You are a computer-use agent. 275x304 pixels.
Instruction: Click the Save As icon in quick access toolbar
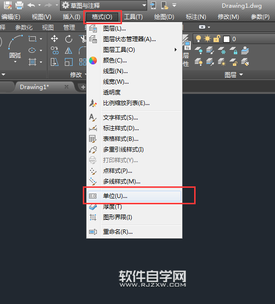coord(8,5)
